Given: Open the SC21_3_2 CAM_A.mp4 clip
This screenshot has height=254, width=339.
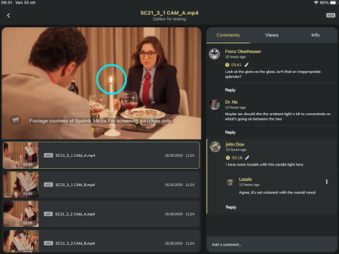Looking at the screenshot, I should [x=101, y=214].
